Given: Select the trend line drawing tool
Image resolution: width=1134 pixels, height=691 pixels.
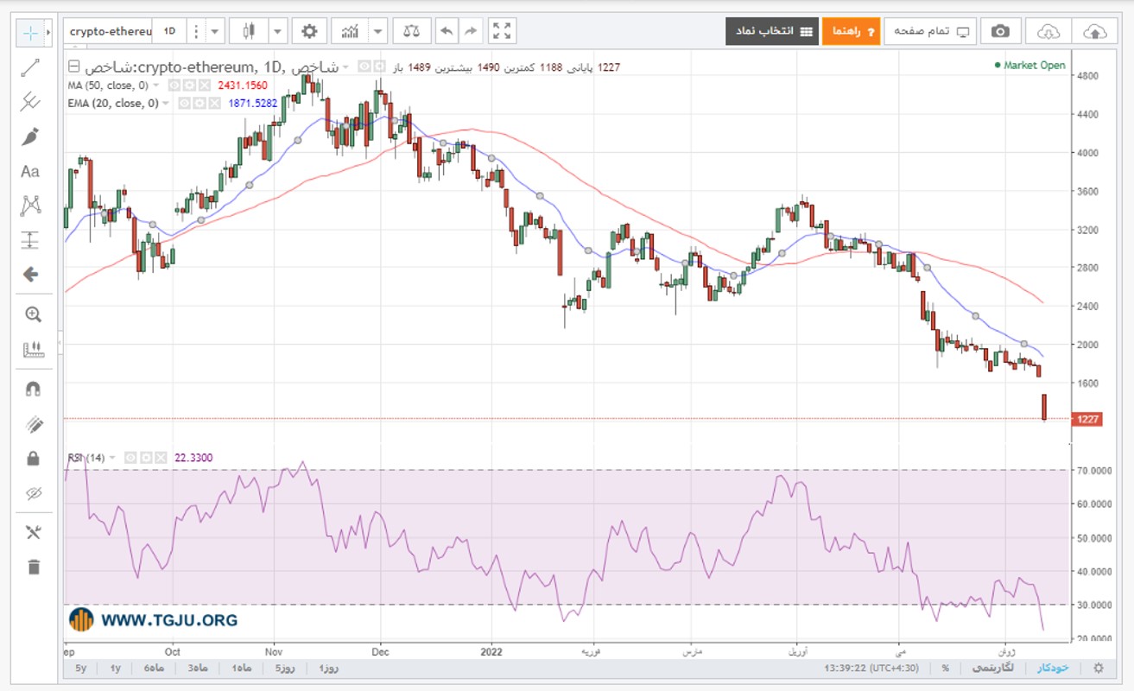Looking at the screenshot, I should (x=30, y=67).
